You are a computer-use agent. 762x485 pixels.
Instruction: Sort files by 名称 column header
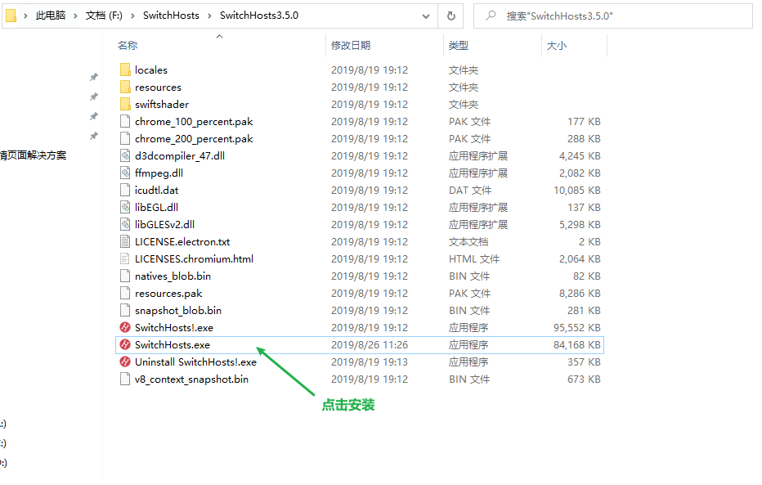pos(128,45)
